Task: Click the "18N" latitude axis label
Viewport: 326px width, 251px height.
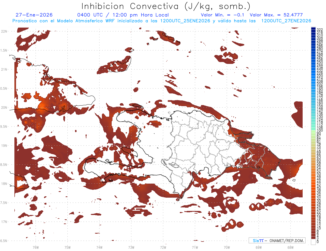Action: (x=4, y=184)
